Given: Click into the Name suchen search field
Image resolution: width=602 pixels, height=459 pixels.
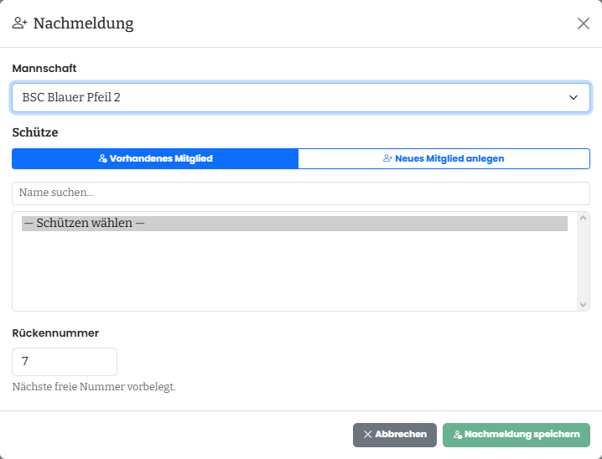Looking at the screenshot, I should click(301, 193).
